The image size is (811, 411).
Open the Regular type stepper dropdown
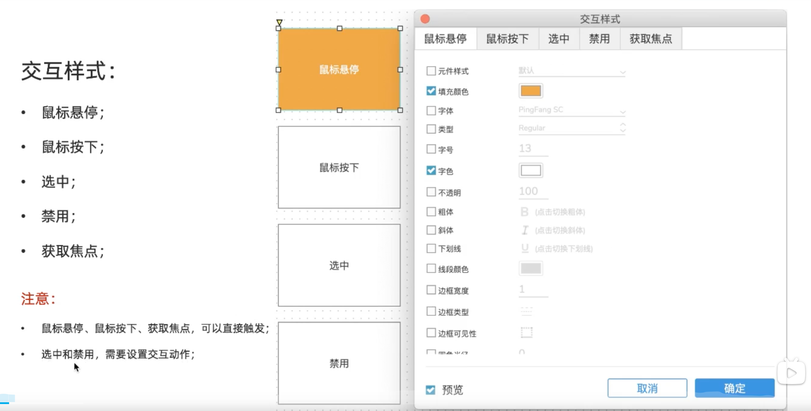(x=572, y=128)
